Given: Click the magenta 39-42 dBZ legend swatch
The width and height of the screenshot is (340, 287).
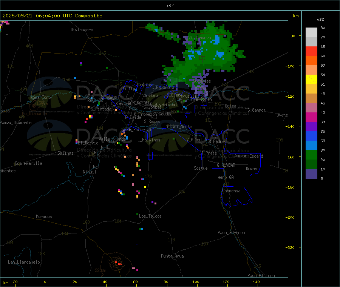Looking at the screenshot, I should [x=311, y=117].
